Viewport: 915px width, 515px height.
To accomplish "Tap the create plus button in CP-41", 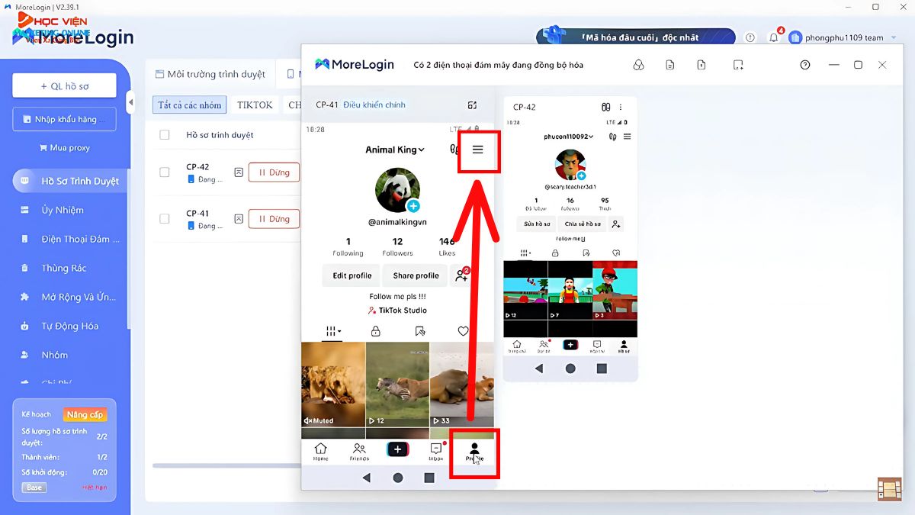I will click(397, 449).
